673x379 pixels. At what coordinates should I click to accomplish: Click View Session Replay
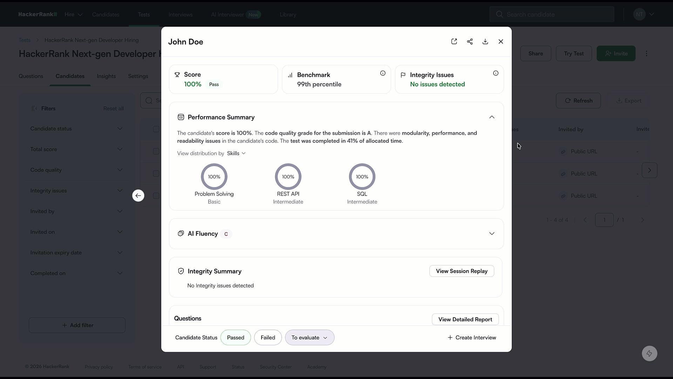[x=461, y=271]
